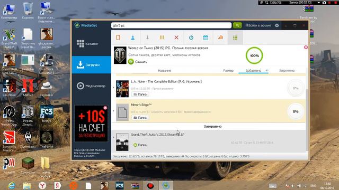Click the +10$ на счет advertisement
The image size is (339, 190).
pyautogui.click(x=91, y=123)
